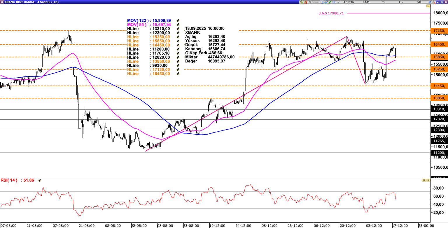Click the IND indicator menu
This screenshot has height=228, width=448.
[419, 2]
